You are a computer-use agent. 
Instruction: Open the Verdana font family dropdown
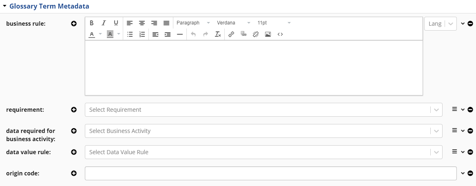click(x=233, y=23)
